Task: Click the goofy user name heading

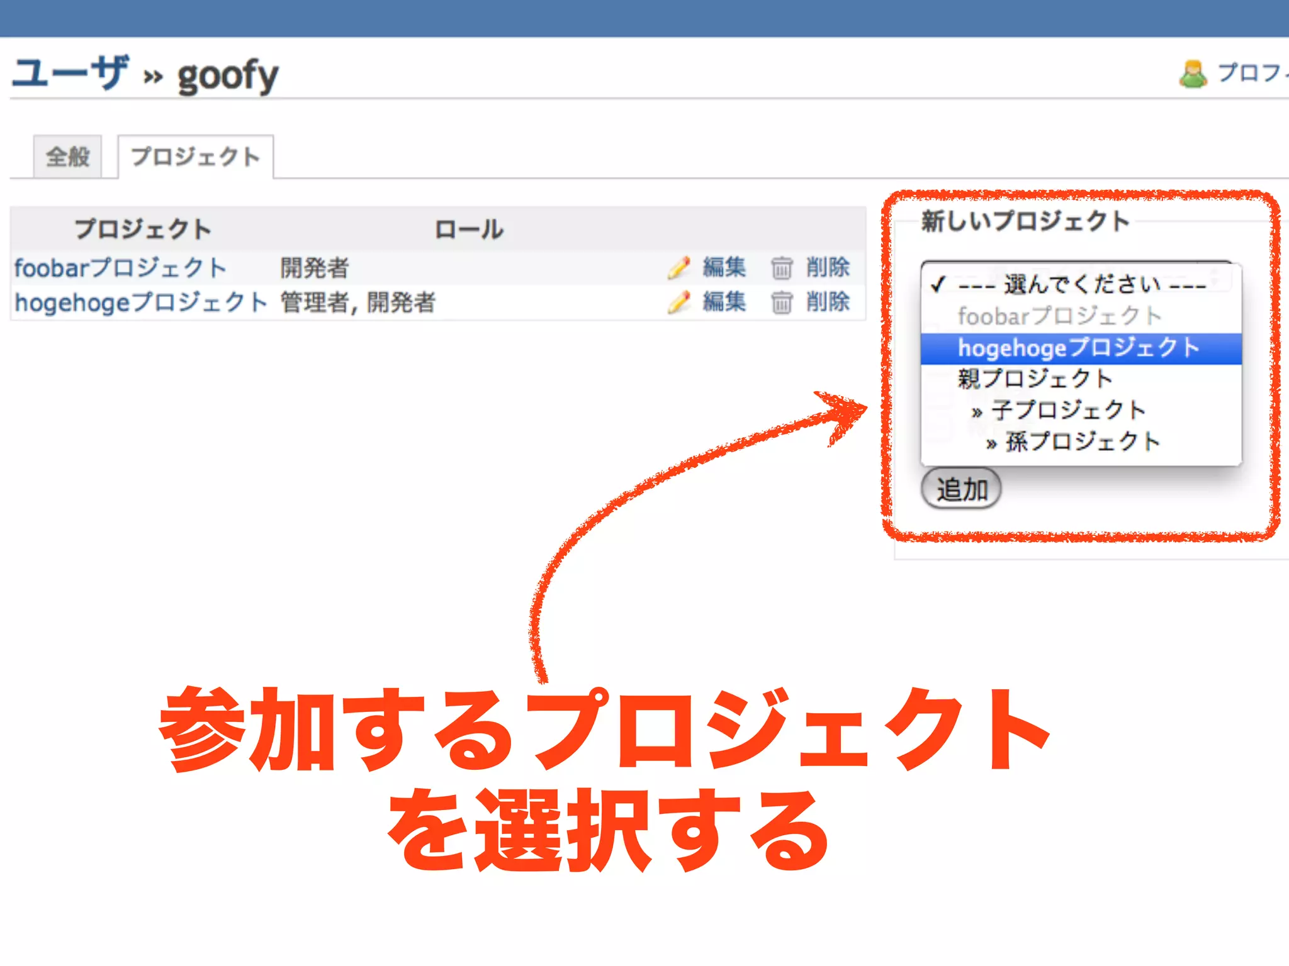Action: 228,75
